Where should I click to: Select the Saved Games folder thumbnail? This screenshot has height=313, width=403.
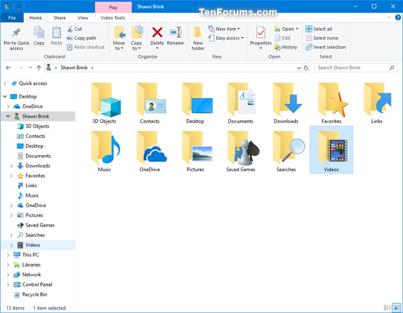pos(240,150)
